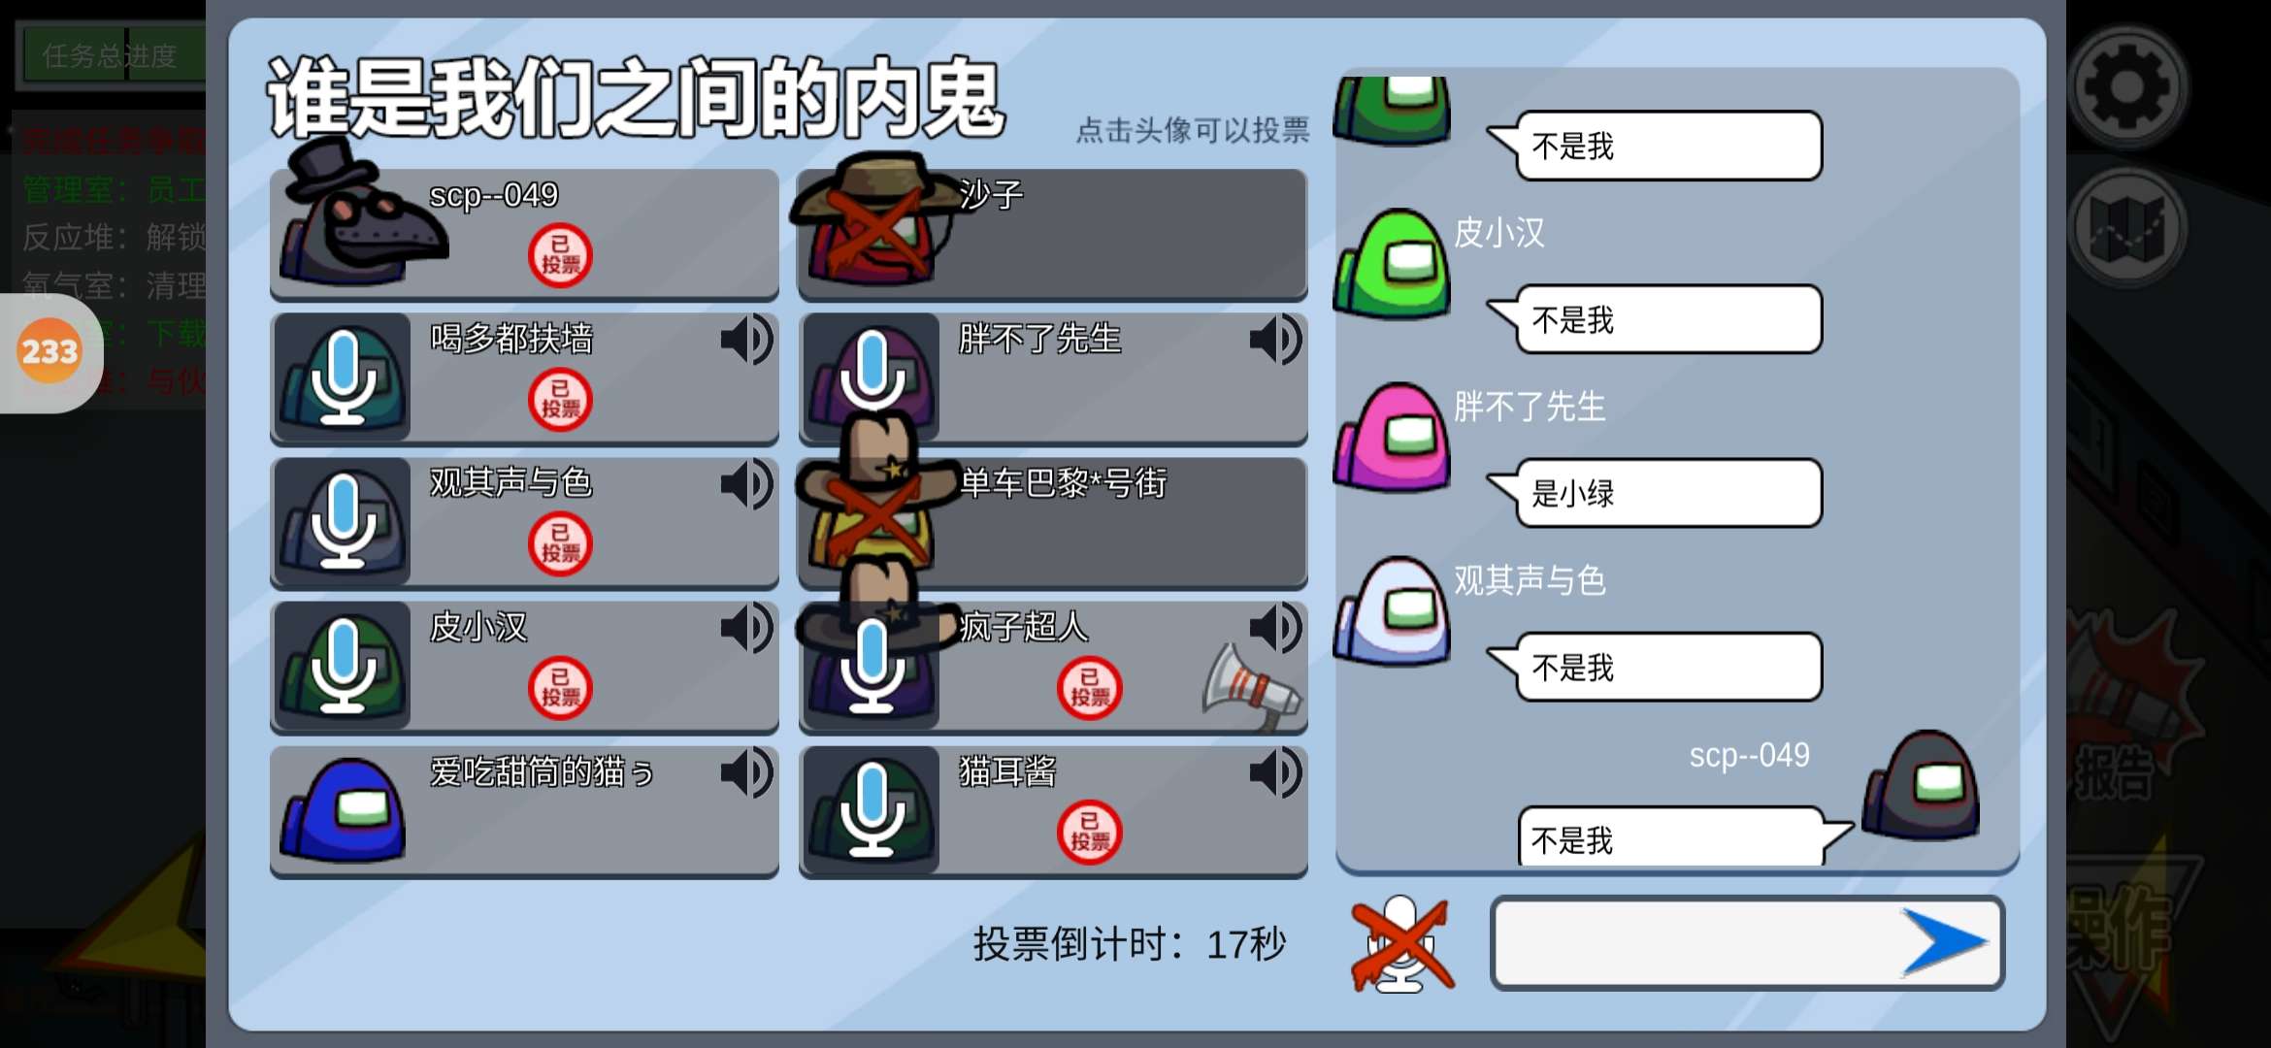Mute speaker for 胖不了先生

pos(1275,340)
